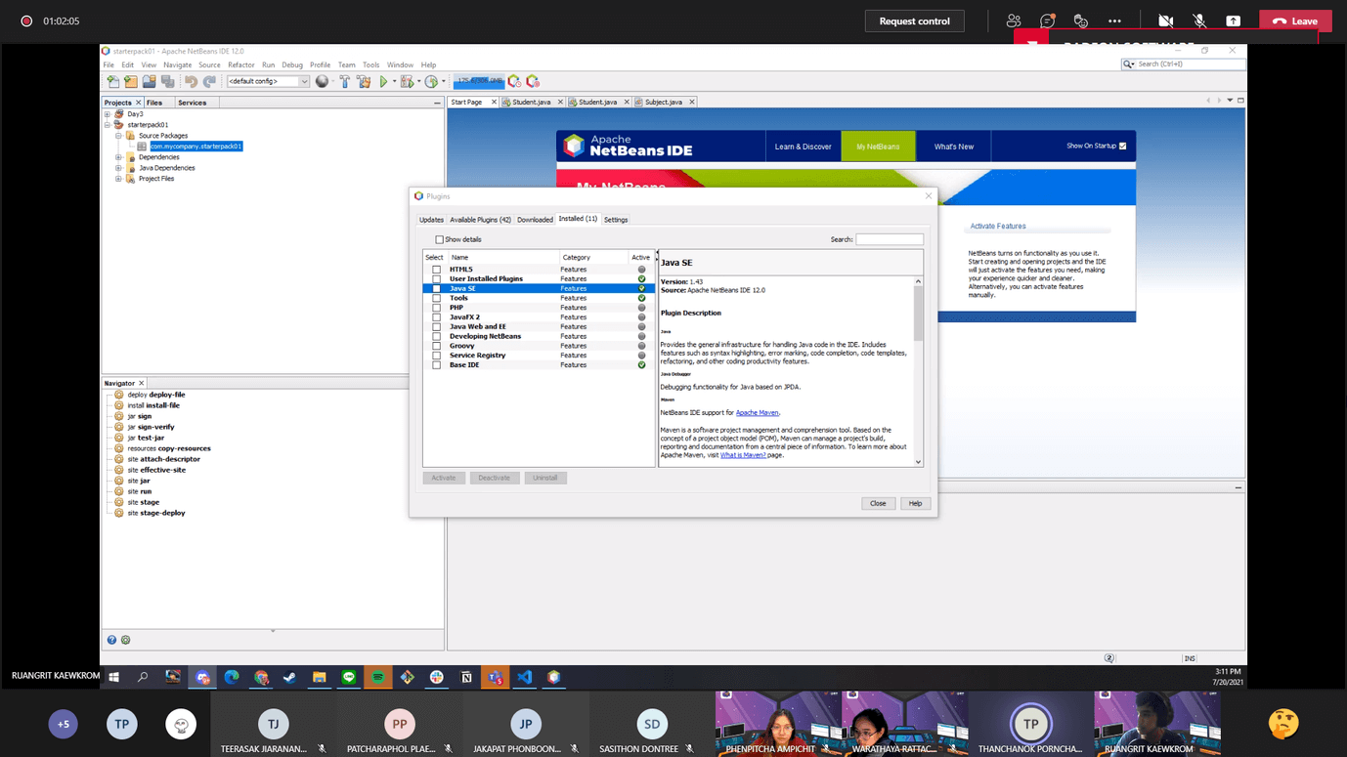Open Spotify from the taskbar
The image size is (1347, 757).
pyautogui.click(x=377, y=677)
